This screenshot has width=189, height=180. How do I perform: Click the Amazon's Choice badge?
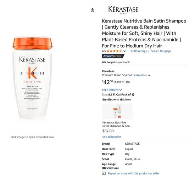tap(113, 56)
